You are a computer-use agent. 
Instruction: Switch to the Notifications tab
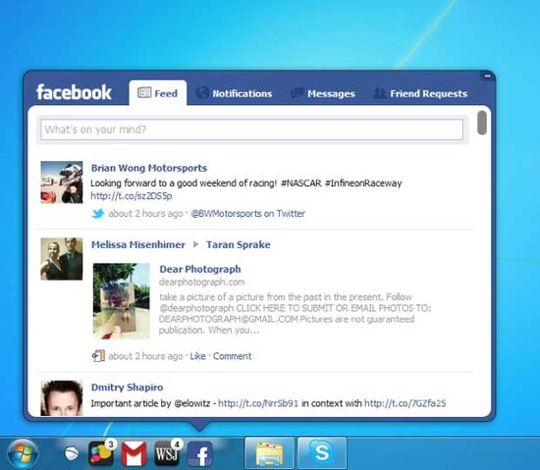[235, 93]
